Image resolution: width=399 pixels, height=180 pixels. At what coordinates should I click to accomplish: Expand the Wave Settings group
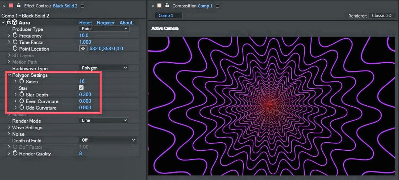pyautogui.click(x=9, y=128)
